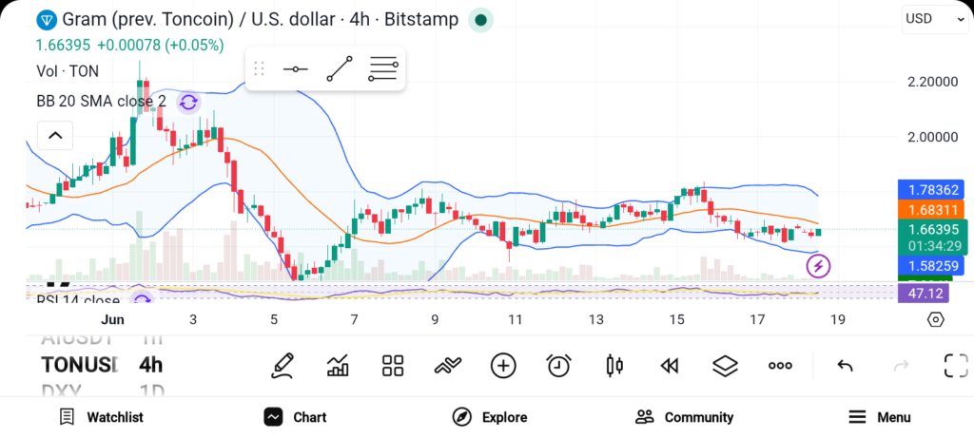Viewport: 974px width, 438px height.
Task: Open the pencil drawing tools
Action: 282,366
